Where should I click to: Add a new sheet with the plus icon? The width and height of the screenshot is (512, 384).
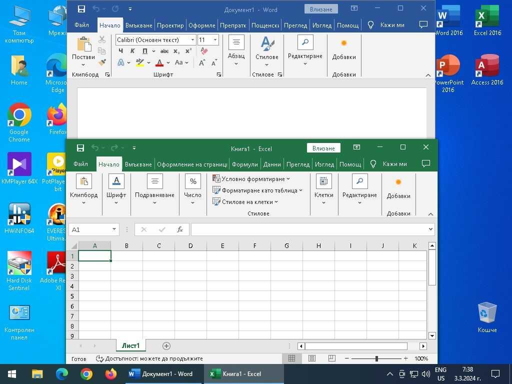(x=166, y=346)
